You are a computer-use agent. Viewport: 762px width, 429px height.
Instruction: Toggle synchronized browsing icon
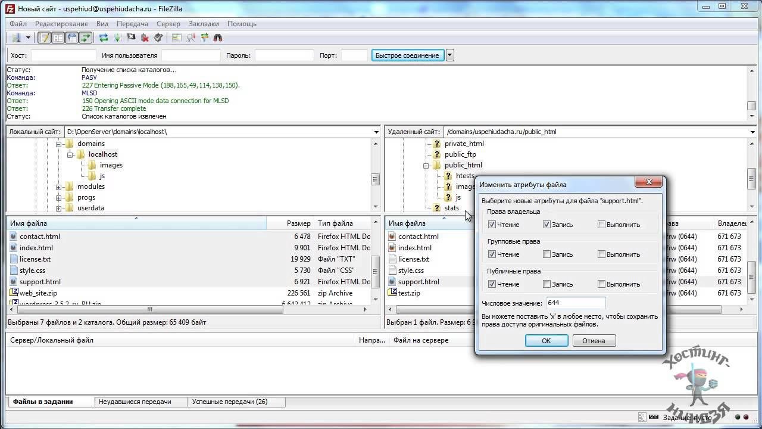205,38
